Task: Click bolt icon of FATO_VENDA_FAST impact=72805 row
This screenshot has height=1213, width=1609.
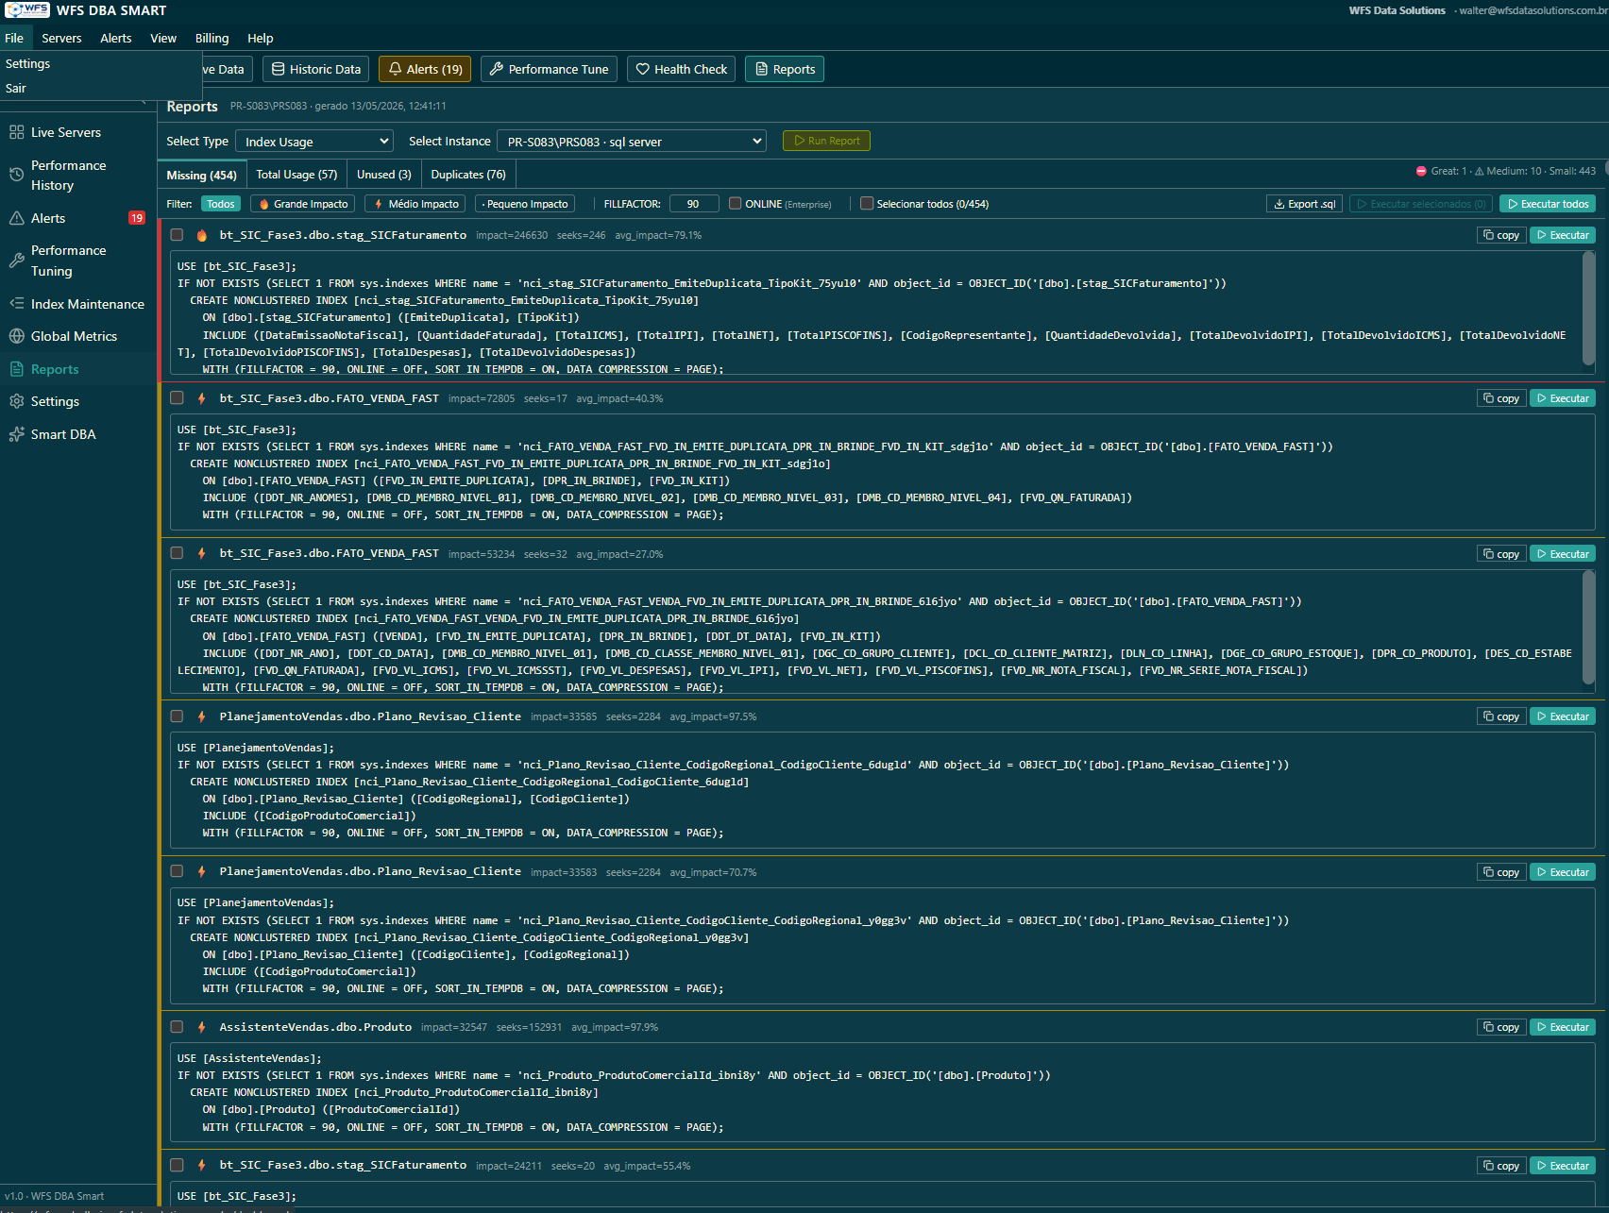Action: [201, 398]
